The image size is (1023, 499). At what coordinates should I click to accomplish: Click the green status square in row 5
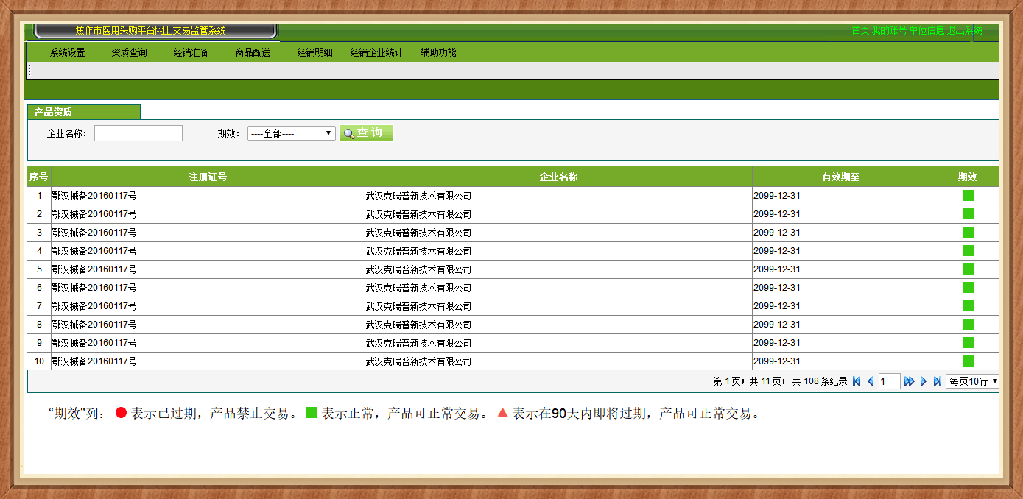968,269
